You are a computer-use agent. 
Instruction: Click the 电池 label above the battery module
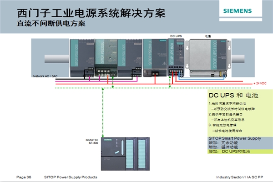208,36
